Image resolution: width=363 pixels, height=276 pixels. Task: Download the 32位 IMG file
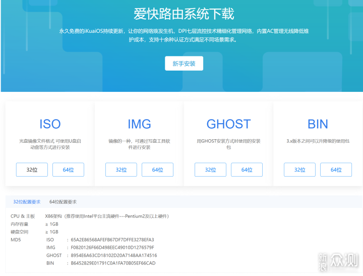121,170
